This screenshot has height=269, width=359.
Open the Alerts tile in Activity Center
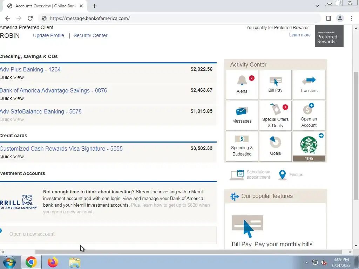(x=242, y=85)
